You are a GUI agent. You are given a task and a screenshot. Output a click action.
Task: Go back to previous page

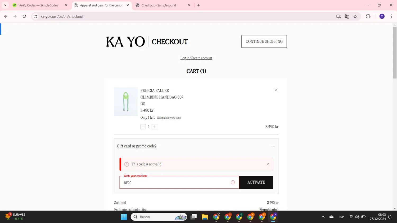point(6,16)
